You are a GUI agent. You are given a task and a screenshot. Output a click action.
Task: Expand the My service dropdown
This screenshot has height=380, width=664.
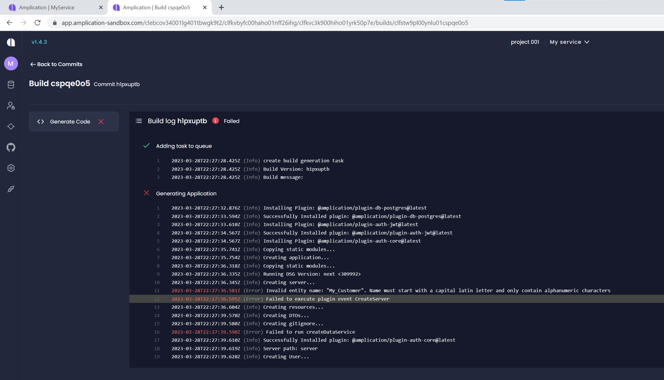click(x=569, y=42)
